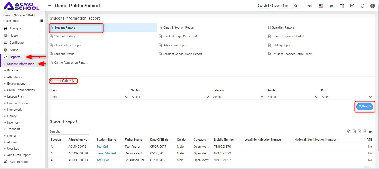
Task: Click the table Search... input field
Action: click(69, 131)
